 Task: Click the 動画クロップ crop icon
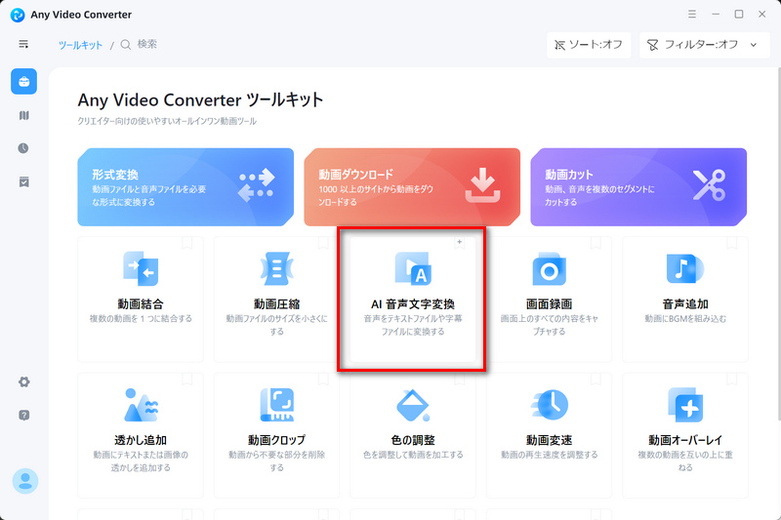pos(276,405)
